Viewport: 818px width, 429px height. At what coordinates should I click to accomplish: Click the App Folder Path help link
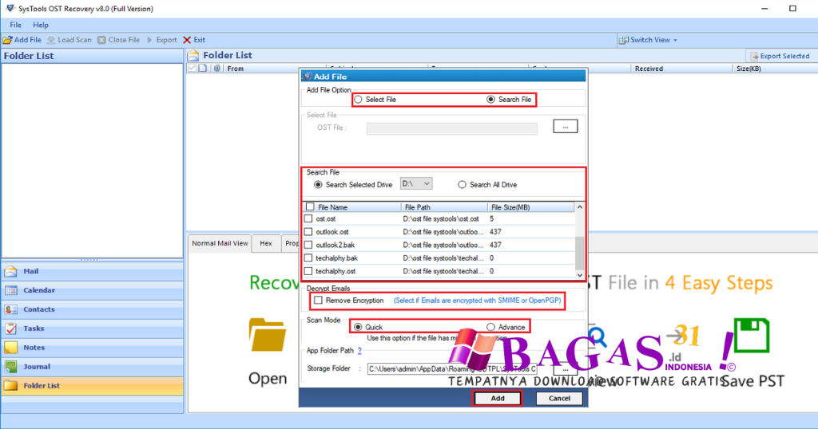pos(359,351)
